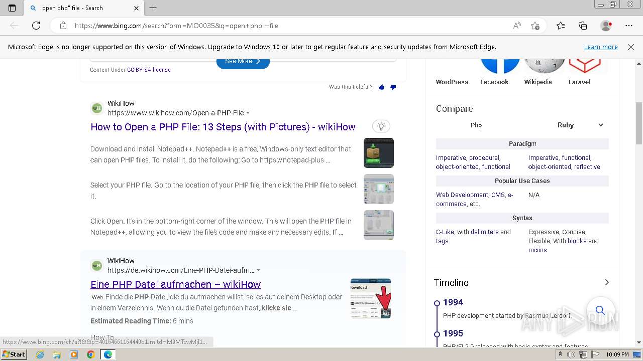
Task: Give thumbs up feedback
Action: (x=381, y=87)
